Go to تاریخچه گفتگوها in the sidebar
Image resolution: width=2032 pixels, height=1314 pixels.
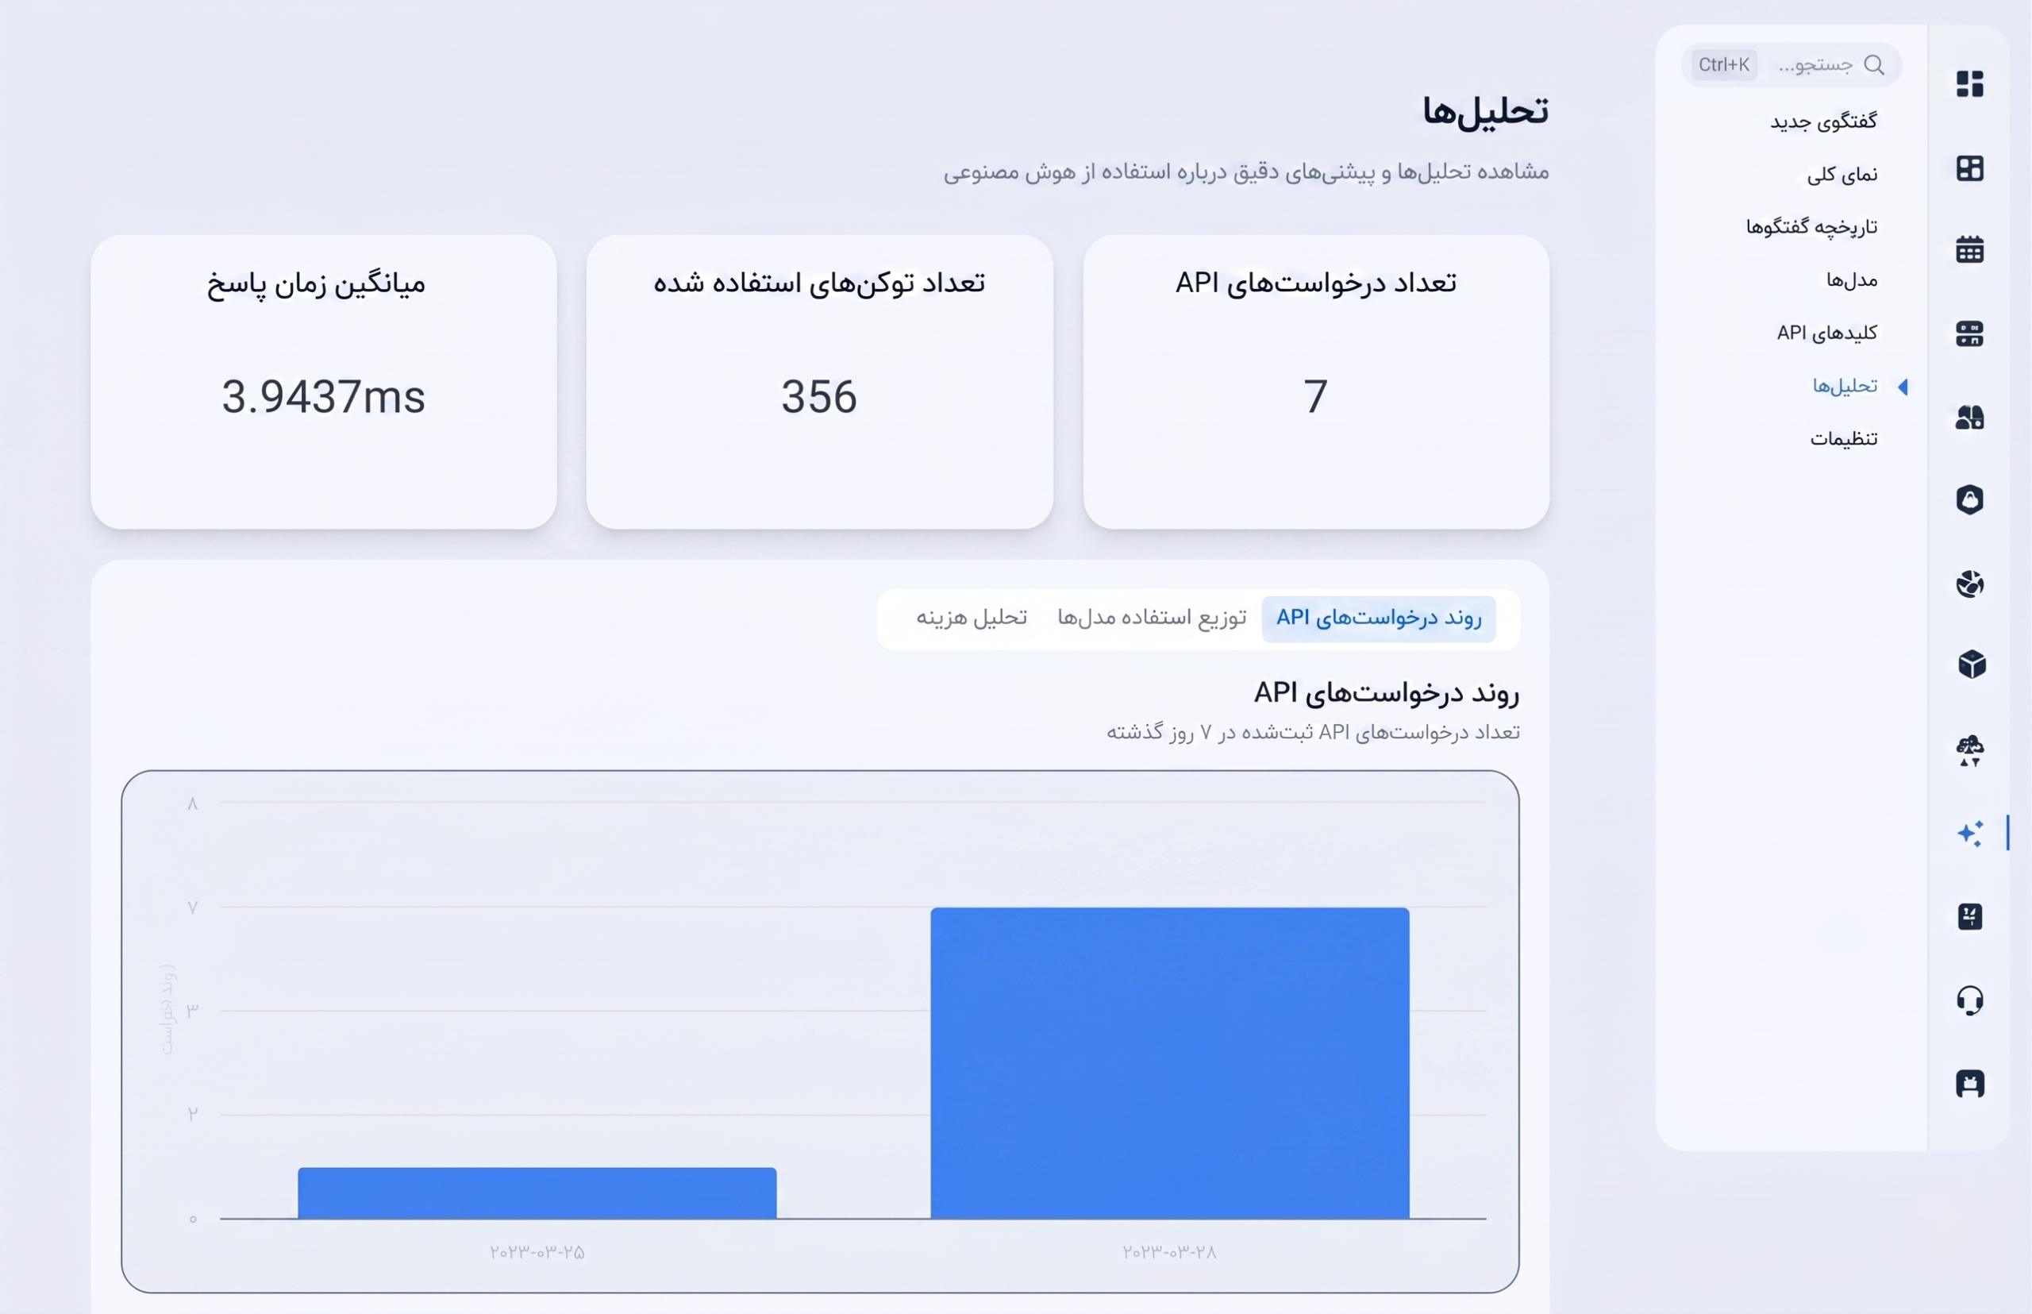click(1811, 227)
